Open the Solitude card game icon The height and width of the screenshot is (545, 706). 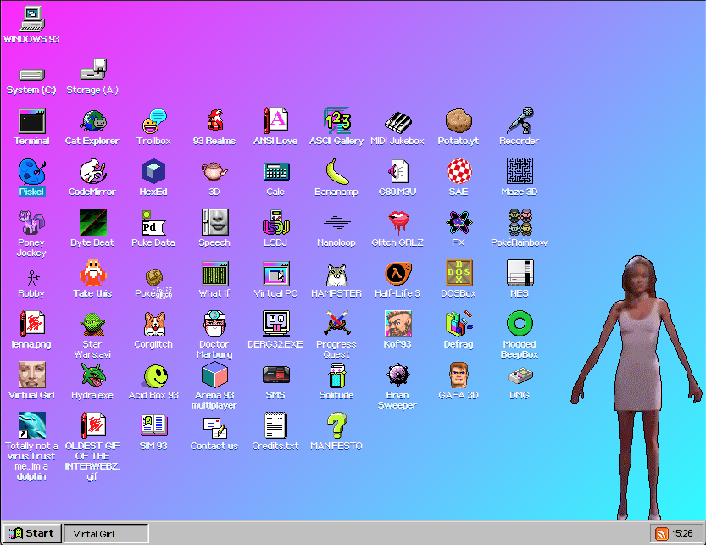336,376
